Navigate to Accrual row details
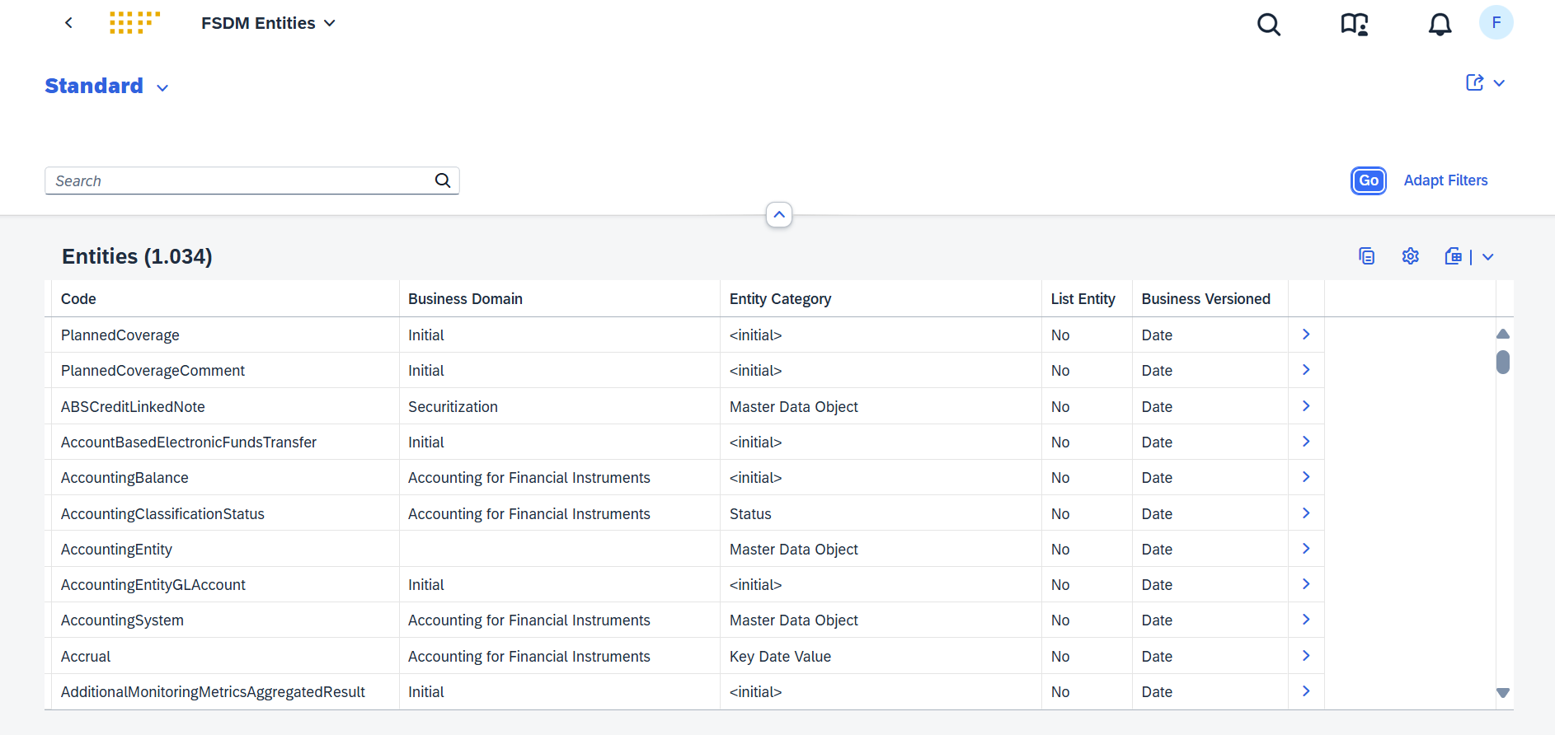Screen dimensions: 1555x735 tap(1306, 656)
